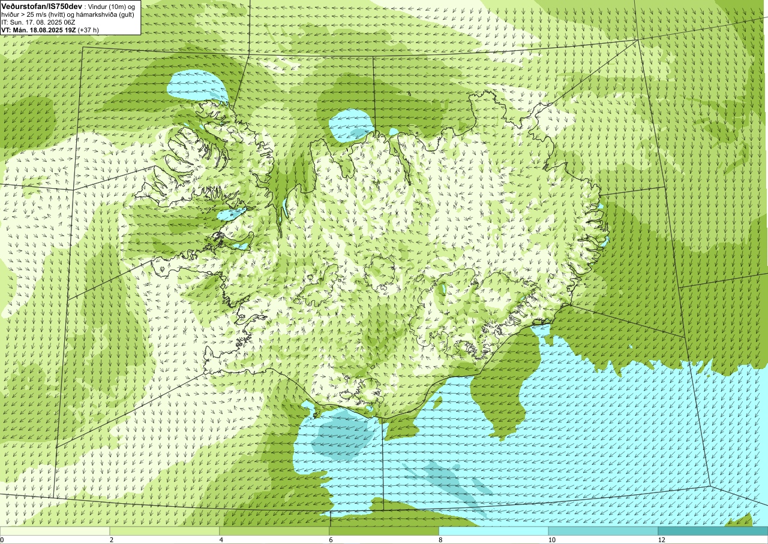Click the "2" scale label under legend
Image resolution: width=768 pixels, height=544 pixels.
point(112,540)
